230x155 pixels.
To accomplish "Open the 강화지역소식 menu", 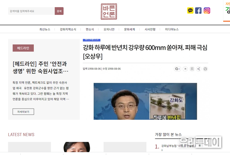I will click(x=68, y=29).
